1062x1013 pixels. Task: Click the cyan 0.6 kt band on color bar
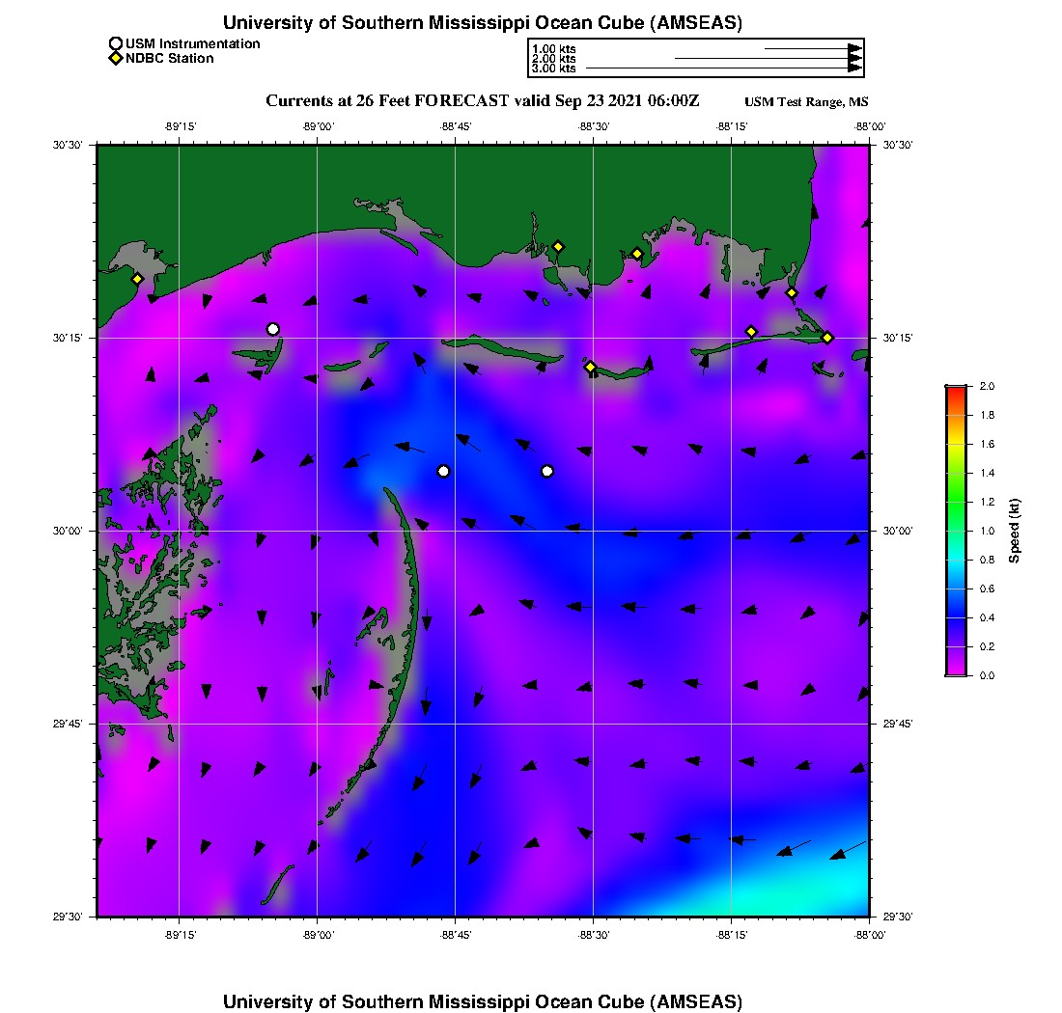pos(956,589)
